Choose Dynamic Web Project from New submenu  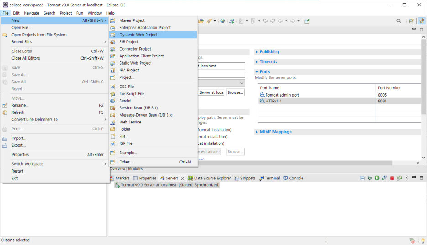(153, 35)
